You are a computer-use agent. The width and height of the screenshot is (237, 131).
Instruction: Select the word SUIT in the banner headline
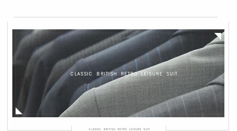pos(172,74)
